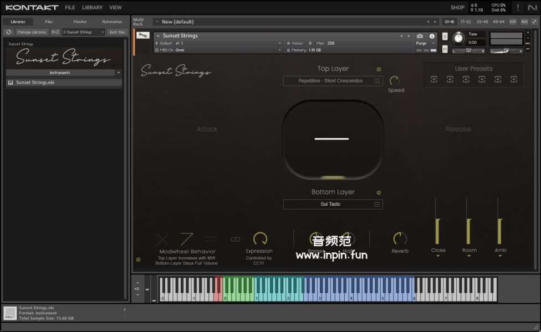Toggle the instrument Mute M button
This screenshot has width=541, height=332.
click(445, 49)
